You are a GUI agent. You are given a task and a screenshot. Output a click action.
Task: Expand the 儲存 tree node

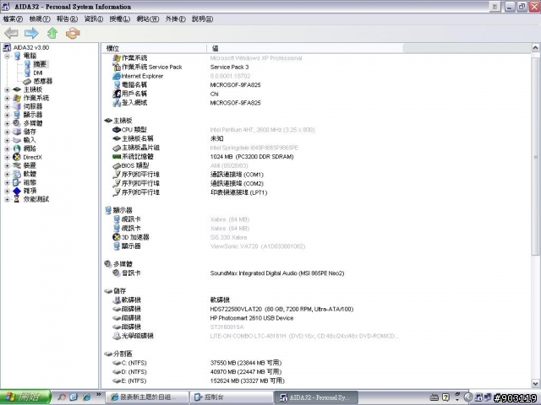[7, 132]
